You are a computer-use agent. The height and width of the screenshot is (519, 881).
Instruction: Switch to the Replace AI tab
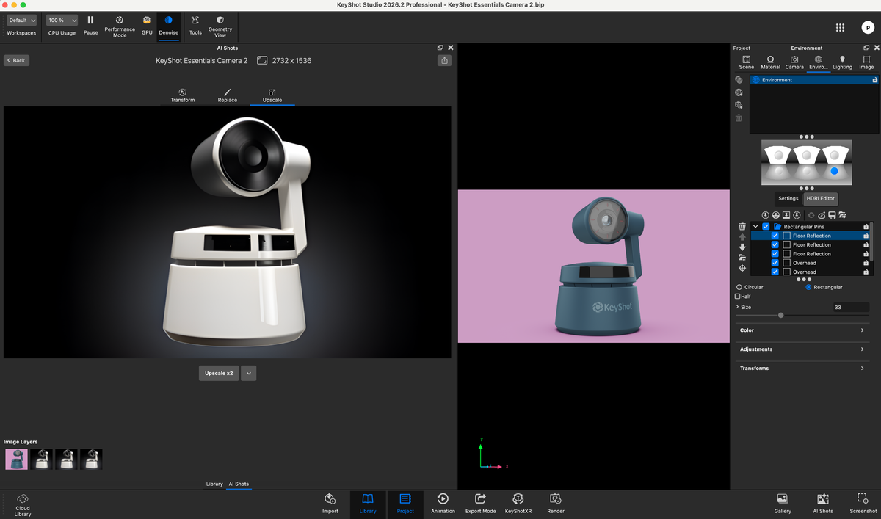(228, 96)
